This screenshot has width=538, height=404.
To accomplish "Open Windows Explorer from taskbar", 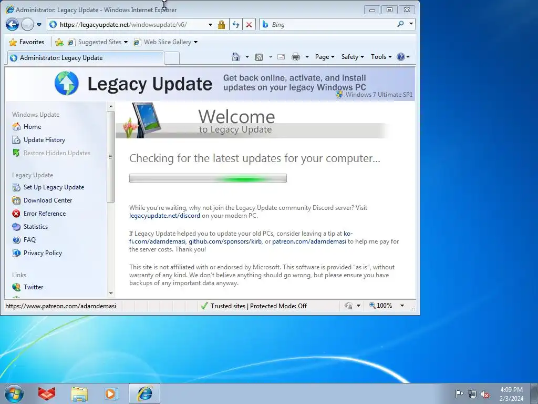I will 79,393.
